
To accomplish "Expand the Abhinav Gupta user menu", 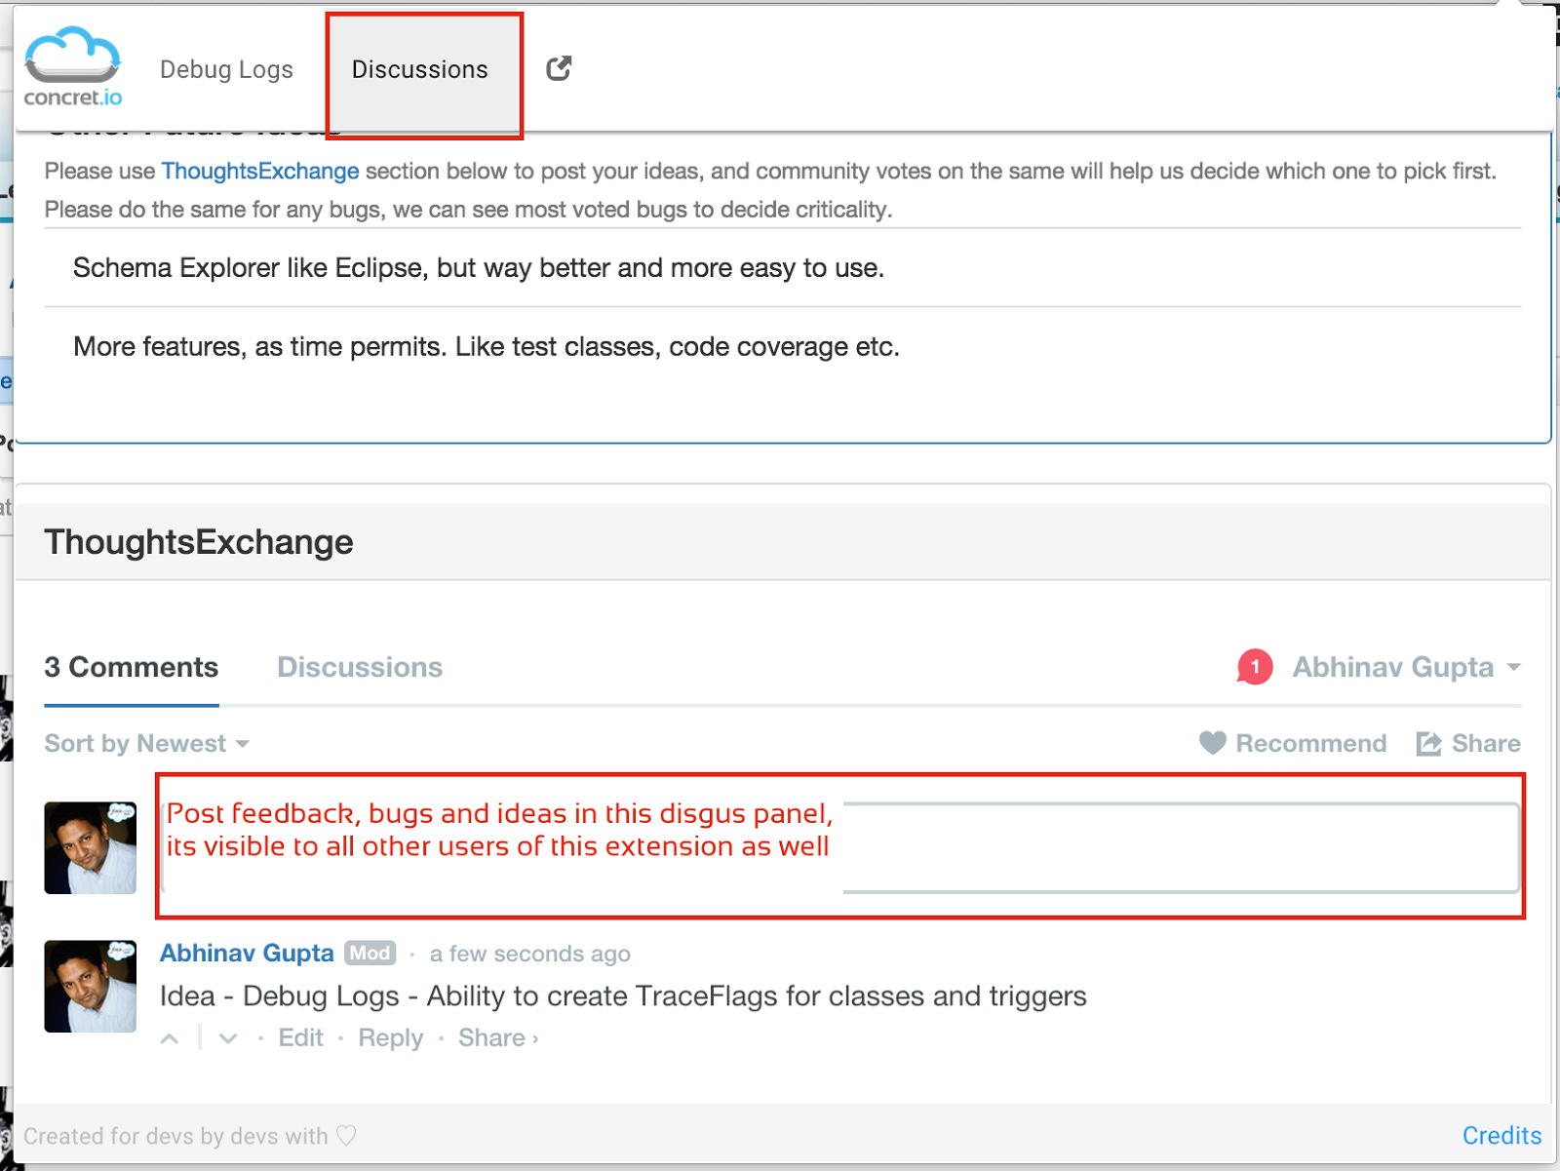I will click(x=1406, y=667).
